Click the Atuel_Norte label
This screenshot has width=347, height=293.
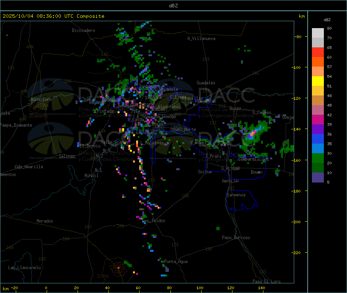coord(183,129)
